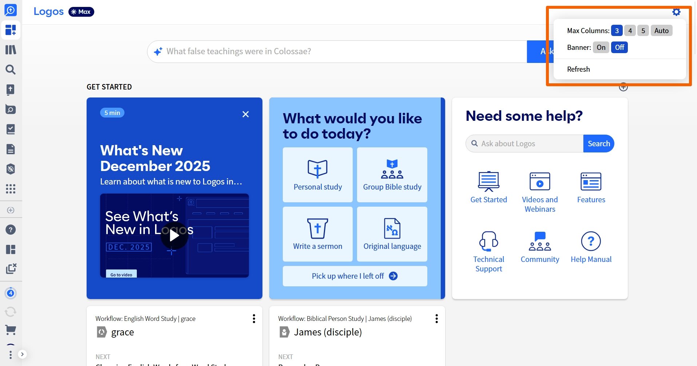Screen dimensions: 697x366
Task: Set Max Columns to 3
Action: coord(617,31)
